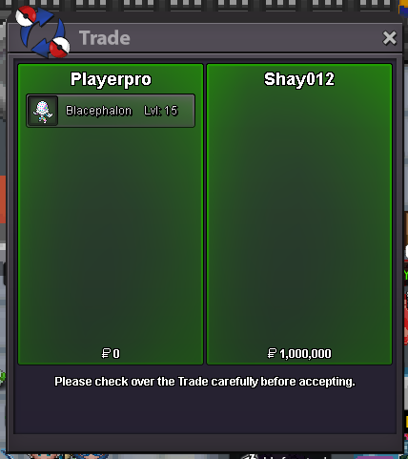Click Pokédollar symbol beside the 0

tap(106, 353)
